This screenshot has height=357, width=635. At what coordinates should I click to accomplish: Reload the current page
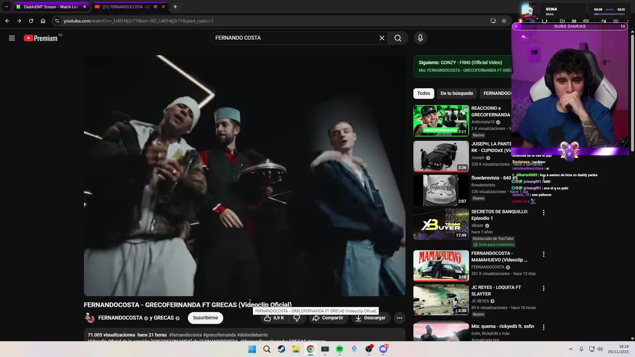pyautogui.click(x=31, y=21)
